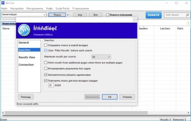The image size is (191, 121).
Task: Click the Поиск search button
Action: click(57, 15)
